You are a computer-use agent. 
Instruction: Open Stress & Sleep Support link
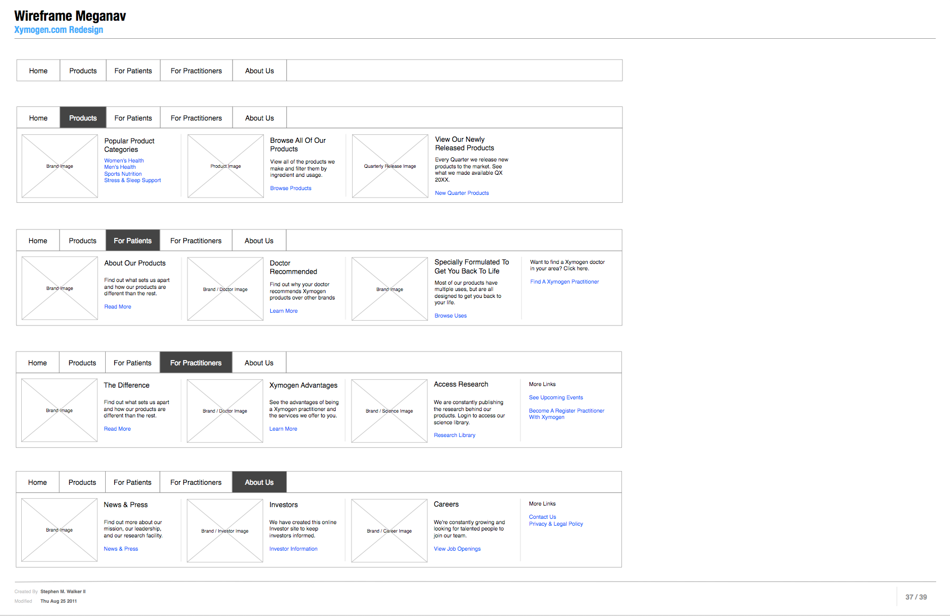(x=132, y=181)
